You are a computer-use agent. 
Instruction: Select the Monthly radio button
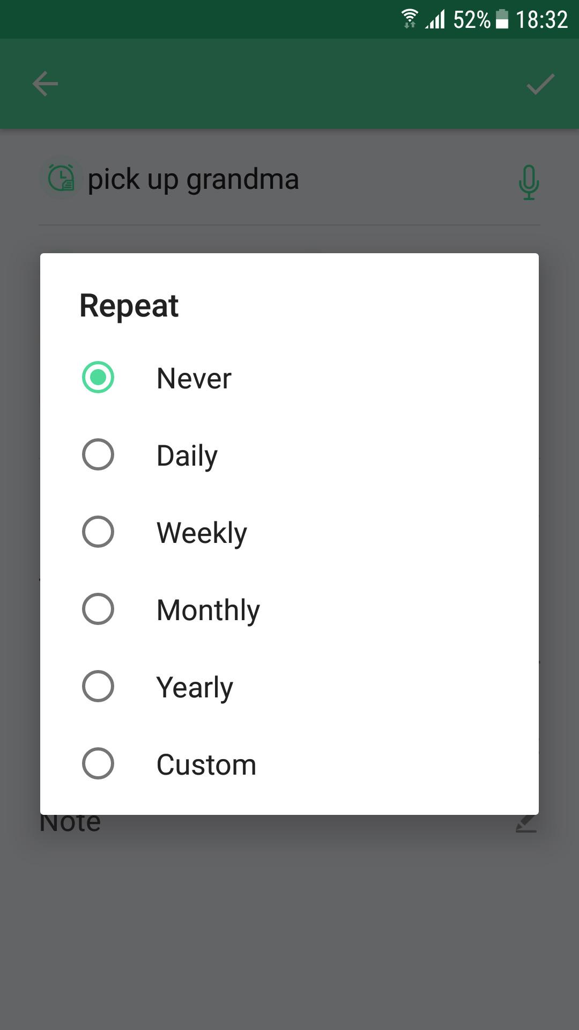98,609
